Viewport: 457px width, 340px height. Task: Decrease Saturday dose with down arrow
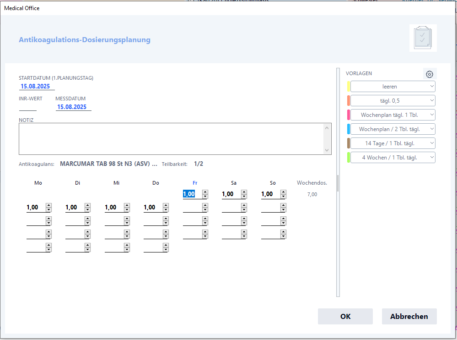(x=244, y=197)
